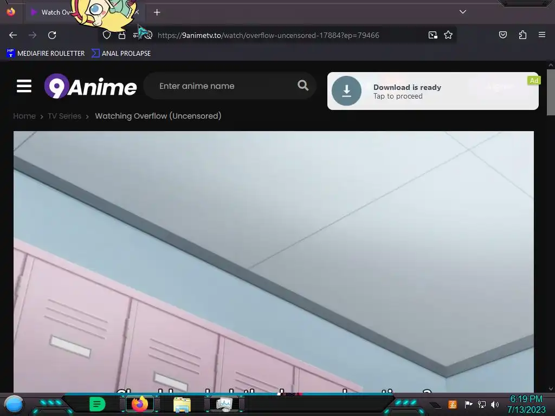The height and width of the screenshot is (416, 555).
Task: Open the Start orb button
Action: (x=14, y=404)
